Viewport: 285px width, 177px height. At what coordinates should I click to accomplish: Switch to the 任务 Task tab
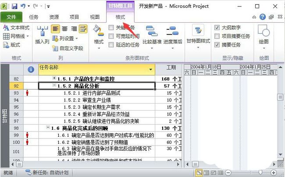pos(34,17)
